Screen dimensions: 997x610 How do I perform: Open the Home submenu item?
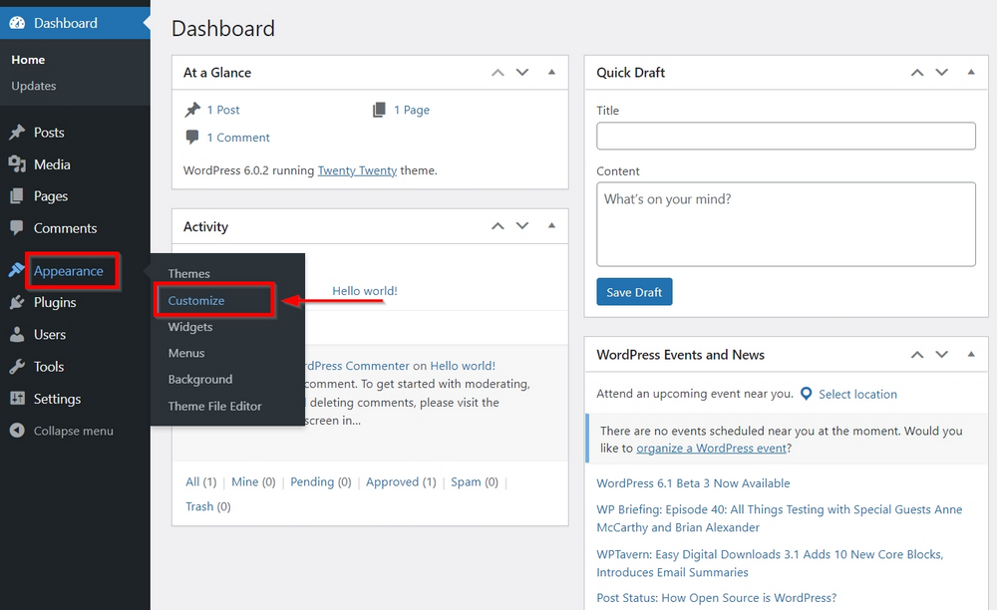pos(28,60)
